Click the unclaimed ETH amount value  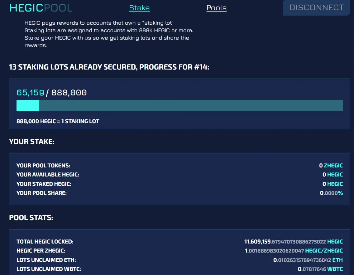click(x=308, y=260)
